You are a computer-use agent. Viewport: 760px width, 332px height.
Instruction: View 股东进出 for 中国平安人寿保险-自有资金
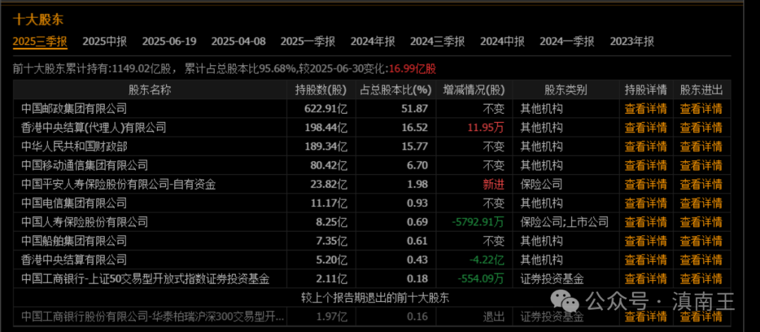[702, 184]
